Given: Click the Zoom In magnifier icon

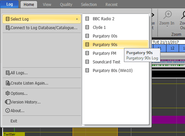Looking at the screenshot, I should [167, 15].
